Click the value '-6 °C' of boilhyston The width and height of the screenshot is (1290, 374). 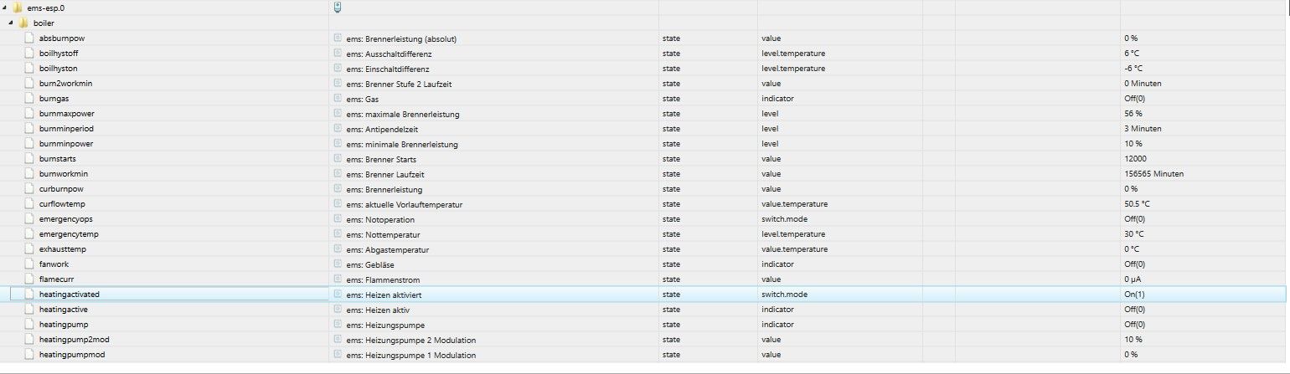pyautogui.click(x=1135, y=69)
